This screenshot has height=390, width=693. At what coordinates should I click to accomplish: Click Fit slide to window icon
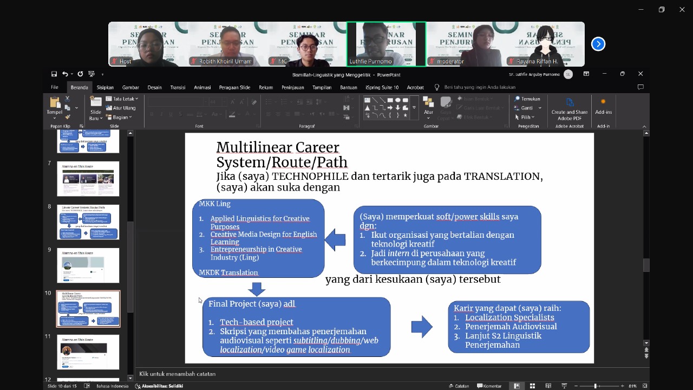tap(645, 386)
